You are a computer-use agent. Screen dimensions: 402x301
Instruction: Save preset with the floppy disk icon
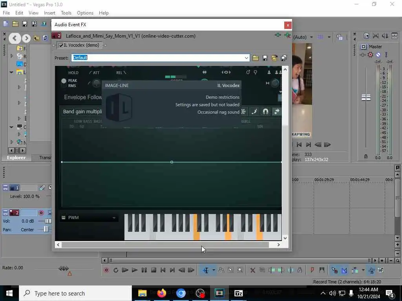point(265,58)
